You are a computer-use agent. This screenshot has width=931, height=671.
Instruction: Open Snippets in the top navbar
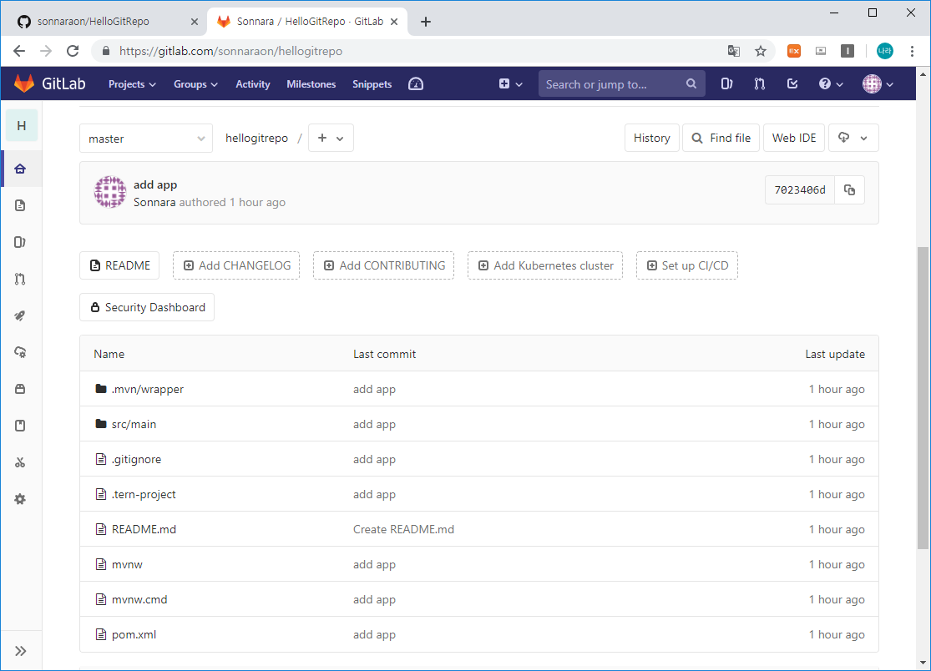[x=372, y=84]
